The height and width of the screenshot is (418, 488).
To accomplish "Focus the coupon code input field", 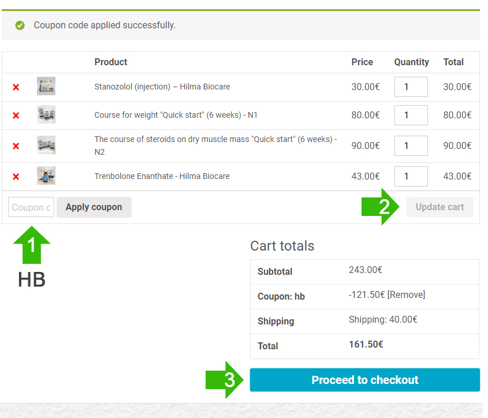I will pos(31,207).
